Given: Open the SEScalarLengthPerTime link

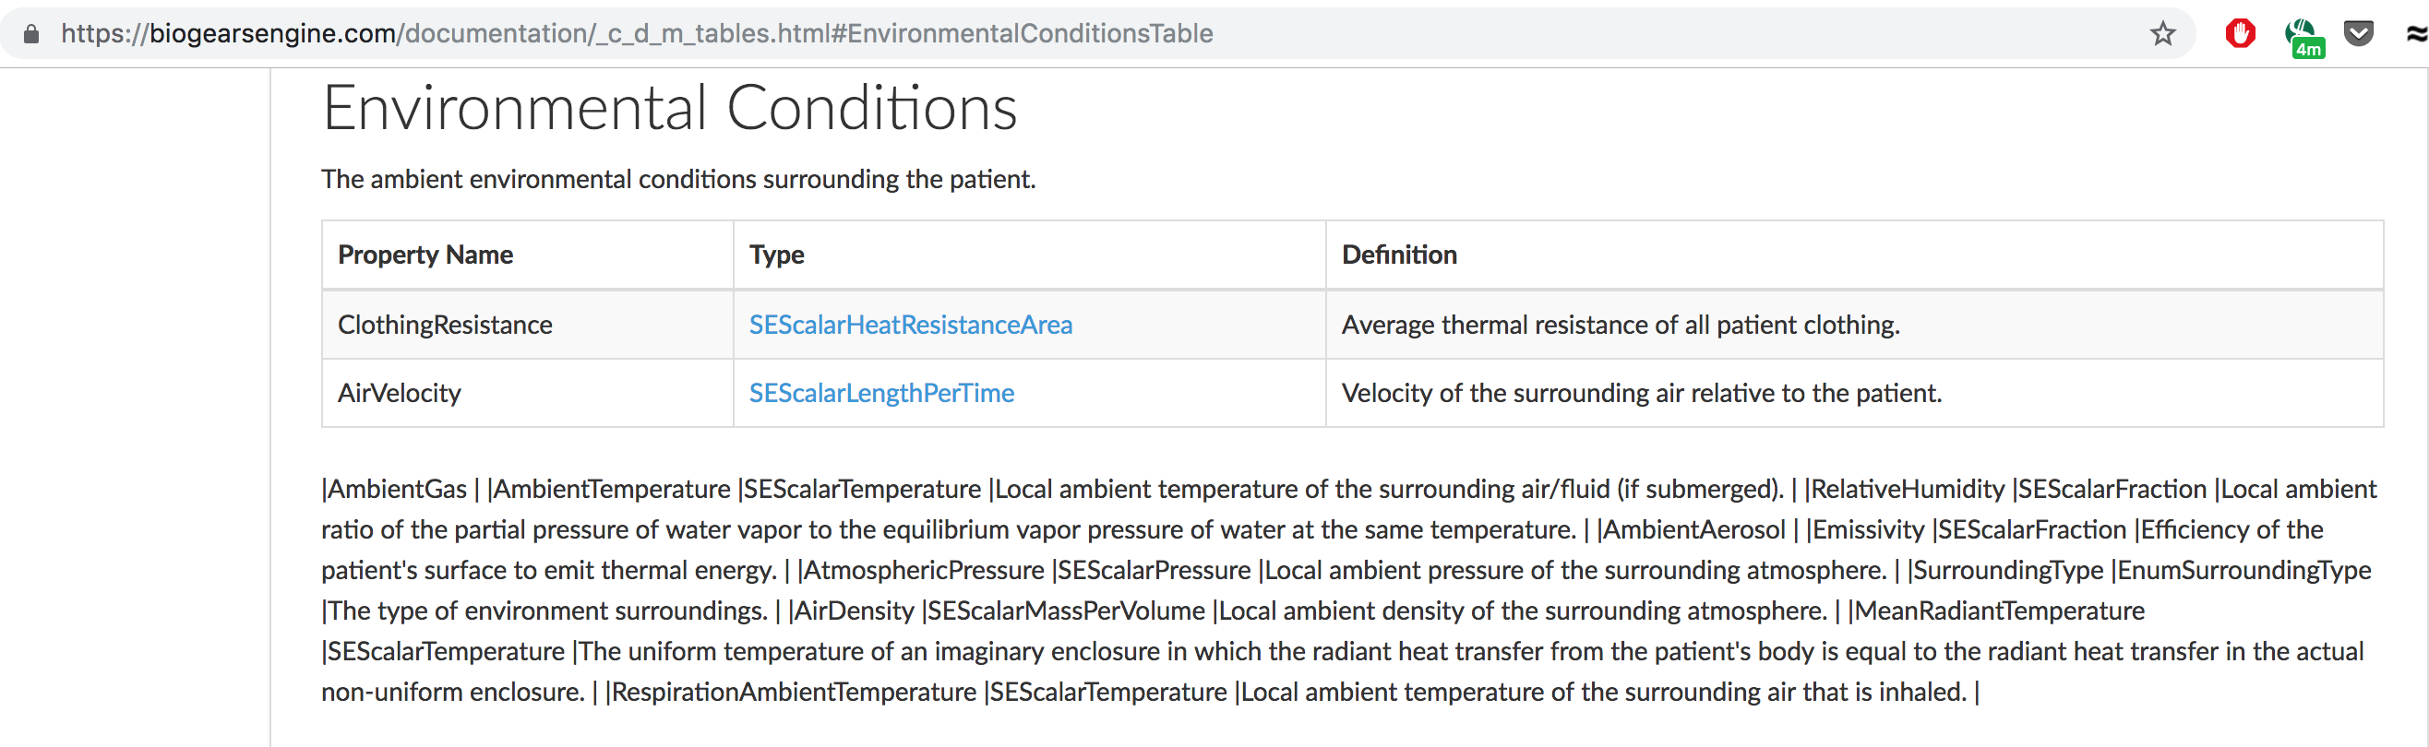Looking at the screenshot, I should pyautogui.click(x=881, y=393).
